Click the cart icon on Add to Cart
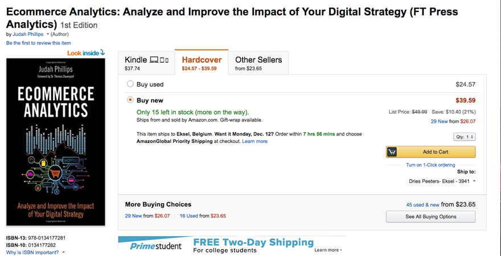The width and height of the screenshot is (501, 256). 392,152
